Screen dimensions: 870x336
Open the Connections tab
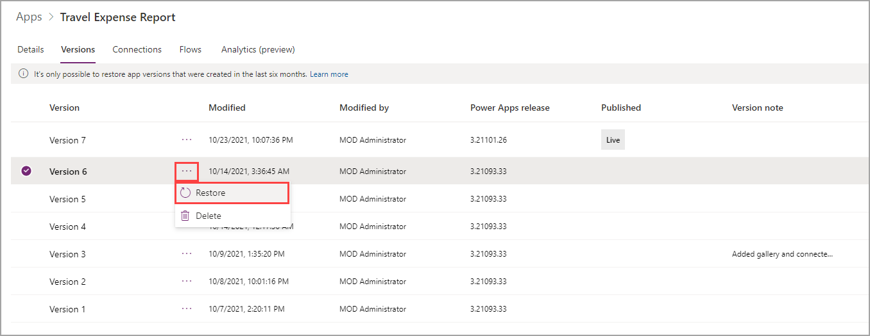[137, 49]
